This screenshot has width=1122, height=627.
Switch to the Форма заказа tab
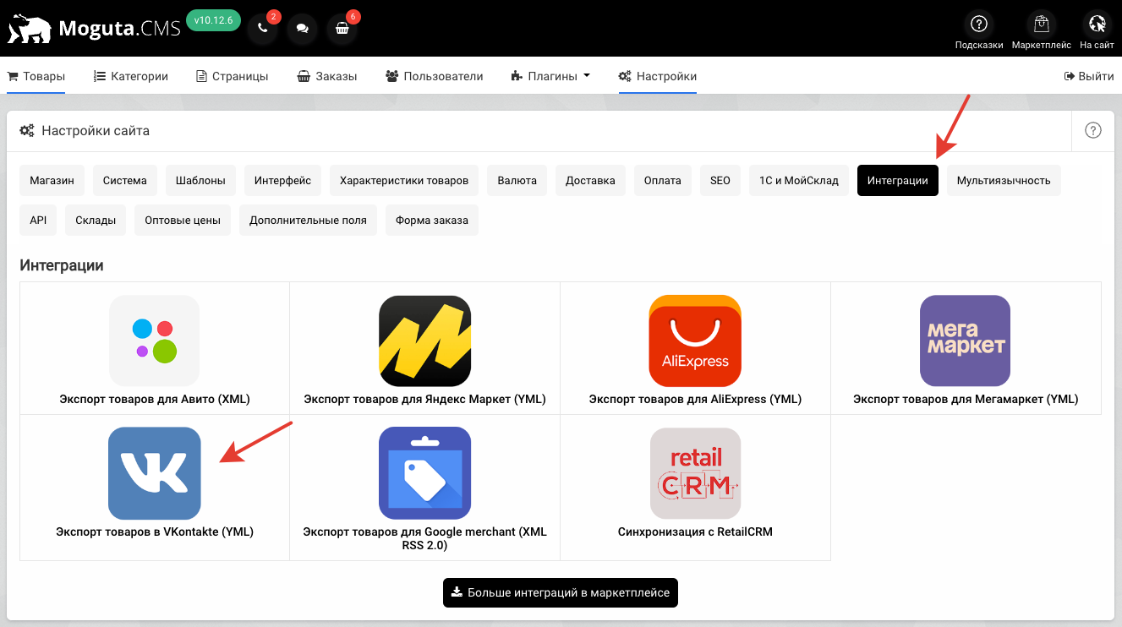point(432,220)
